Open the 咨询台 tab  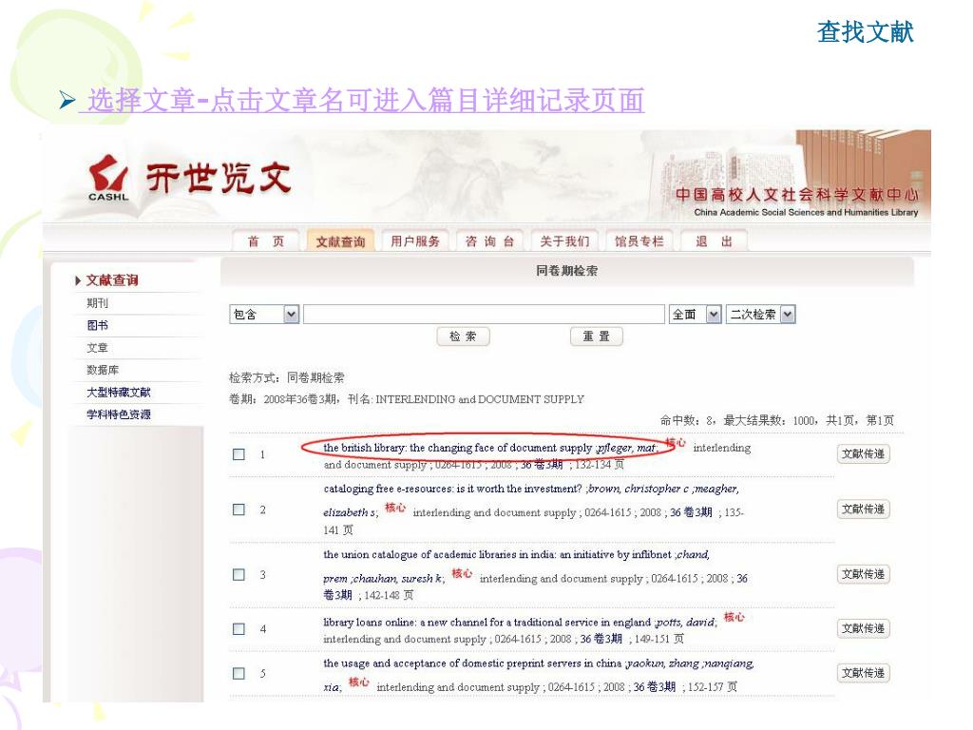coord(489,241)
